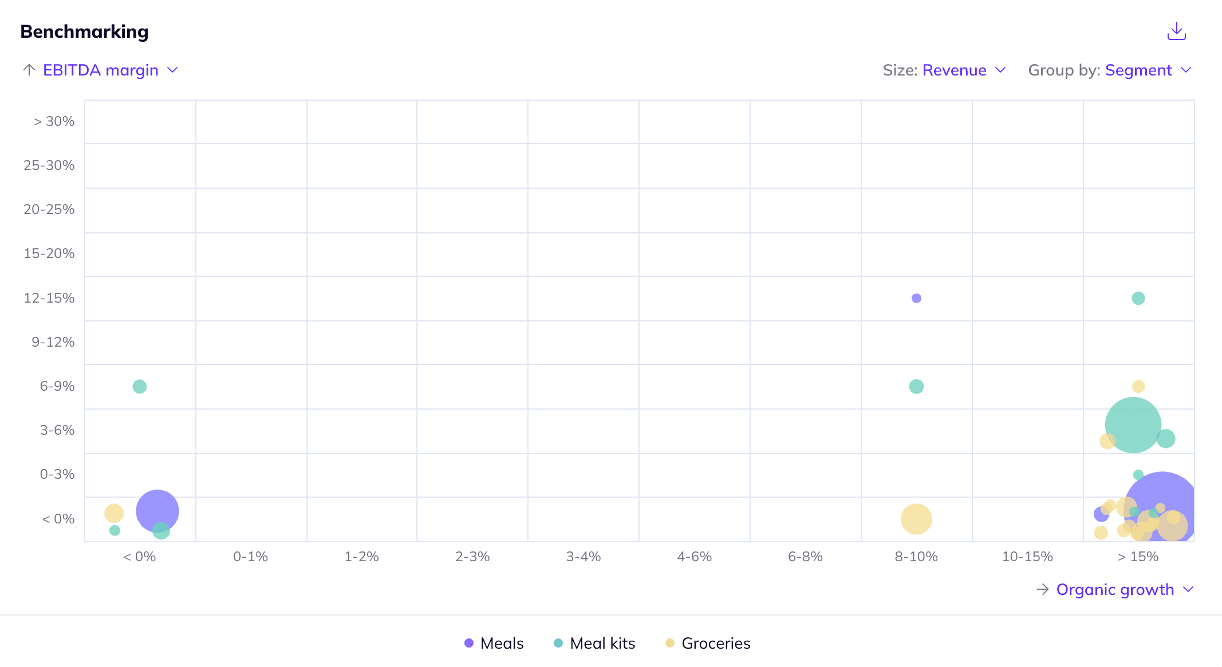
Task: Click the teal bubble at 6-9% margin, <0% growth
Action: (139, 387)
